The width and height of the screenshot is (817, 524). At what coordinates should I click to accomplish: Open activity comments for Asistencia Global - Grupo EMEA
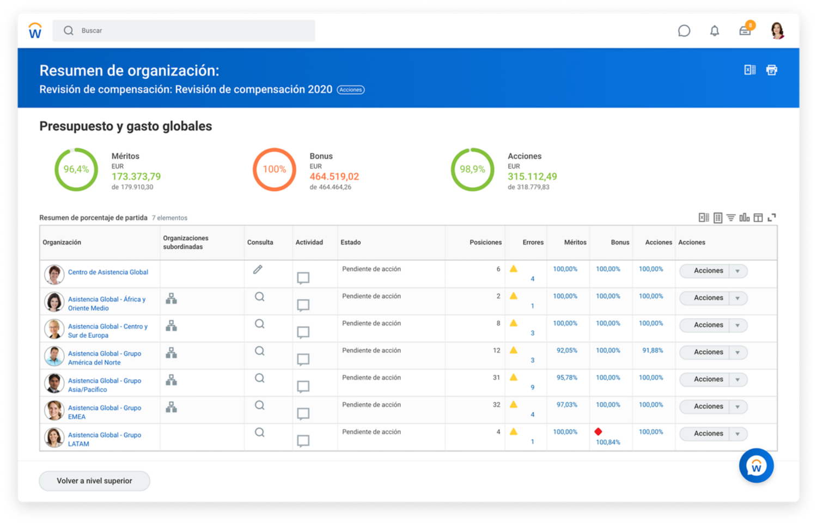tap(303, 414)
